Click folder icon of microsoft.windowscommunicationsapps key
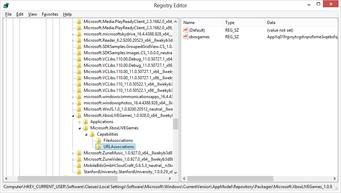Screen dimensions: 341x193 [x=79, y=97]
